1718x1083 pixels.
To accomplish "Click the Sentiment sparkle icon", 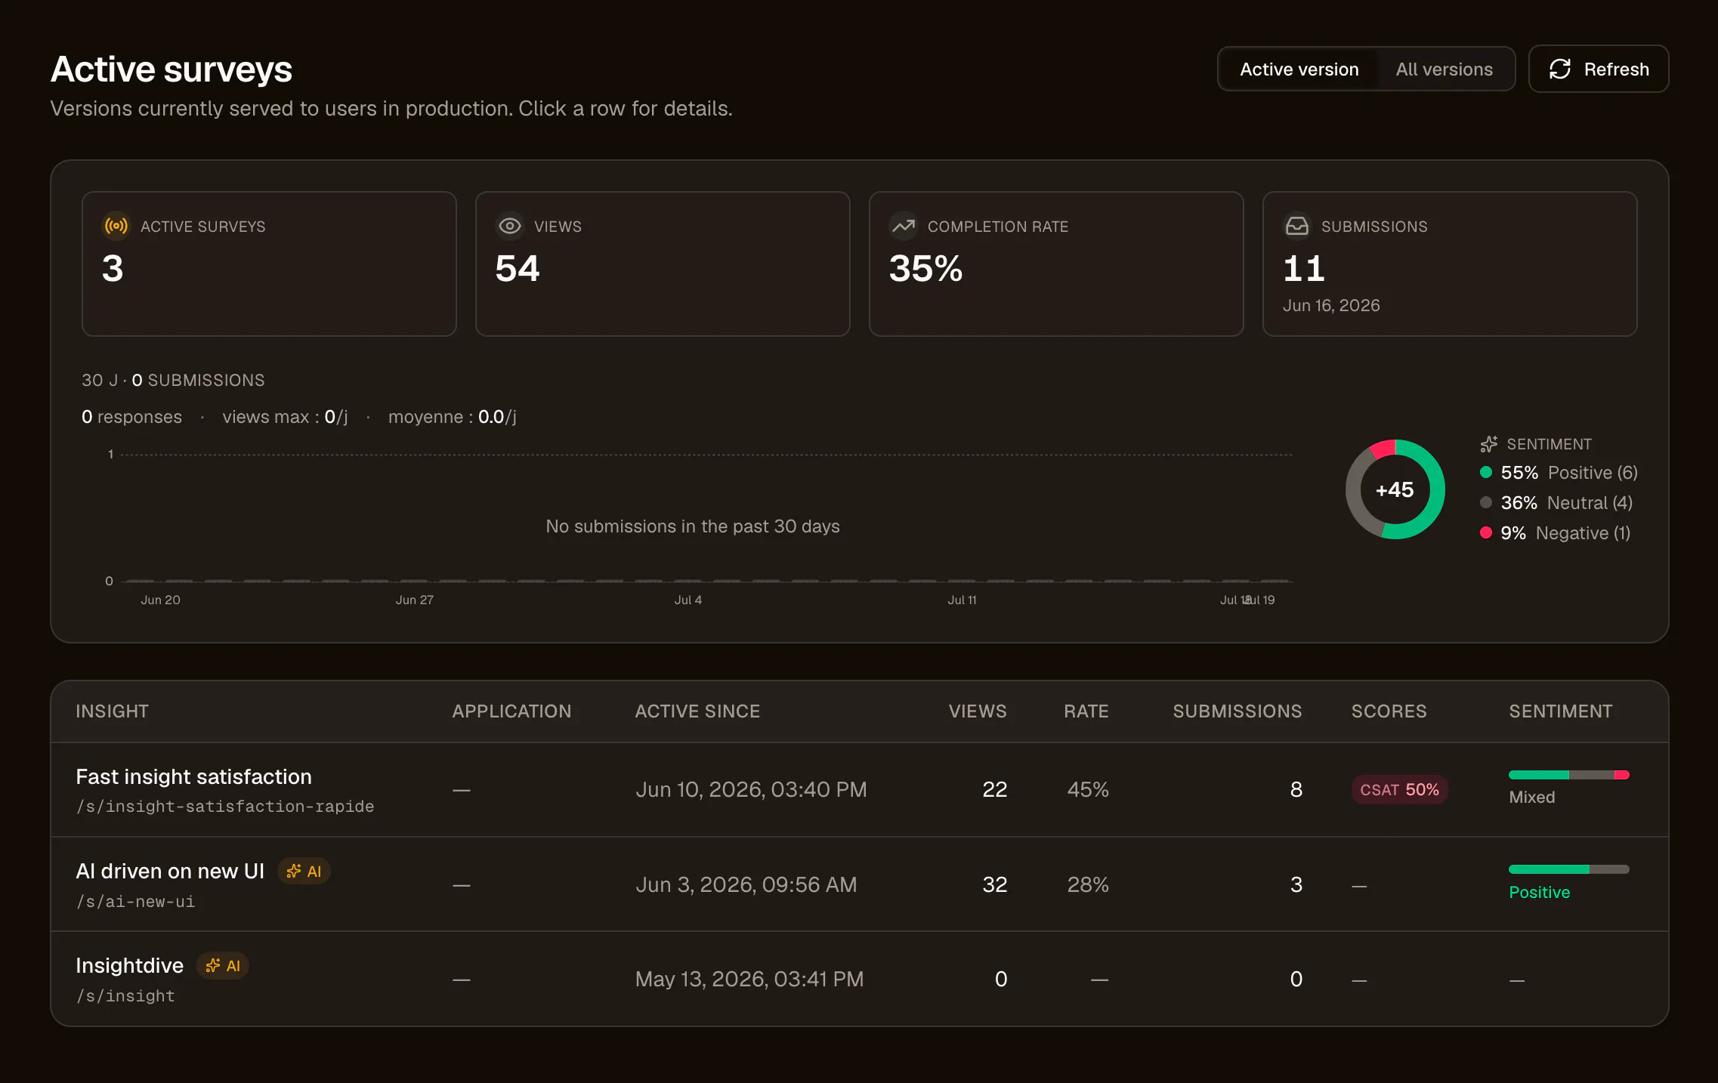I will pyautogui.click(x=1489, y=444).
